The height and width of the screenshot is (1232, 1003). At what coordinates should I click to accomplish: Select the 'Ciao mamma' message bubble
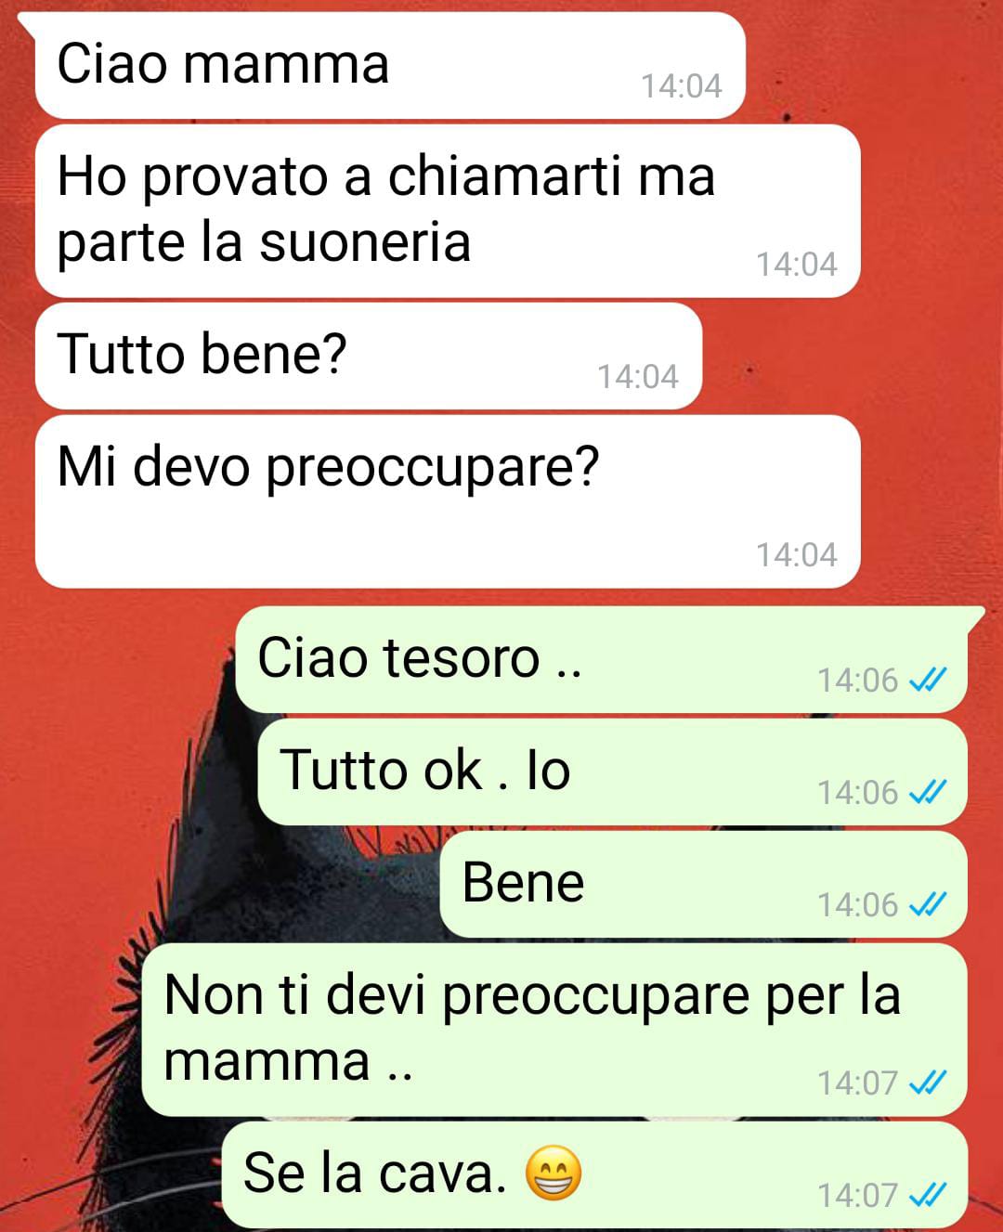coord(390,65)
